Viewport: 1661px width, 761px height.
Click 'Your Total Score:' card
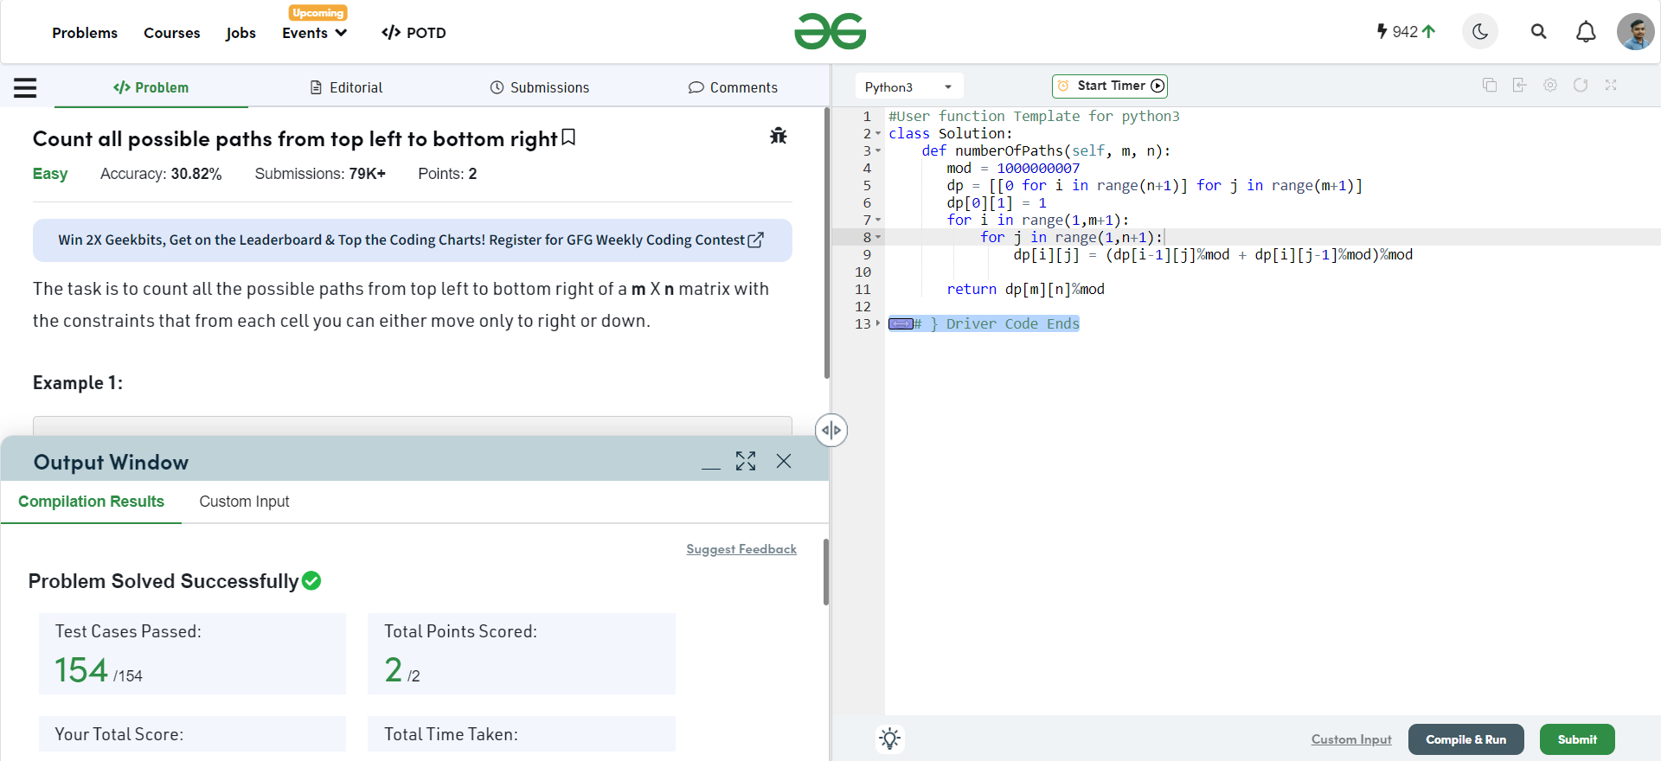[x=192, y=734]
